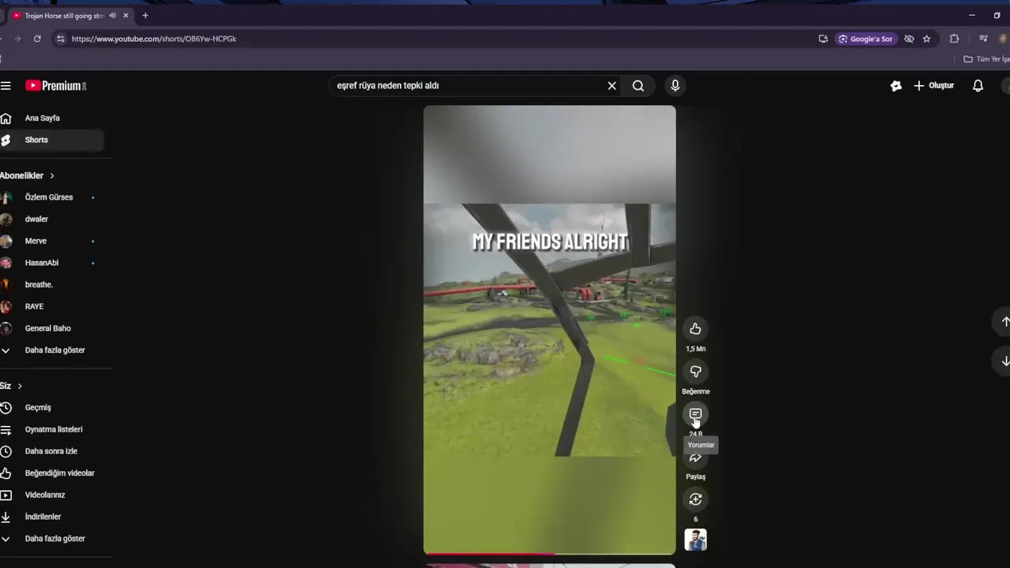Open the Tüm Yer İşaretleri bookmarks folder
1010x568 pixels.
point(986,59)
